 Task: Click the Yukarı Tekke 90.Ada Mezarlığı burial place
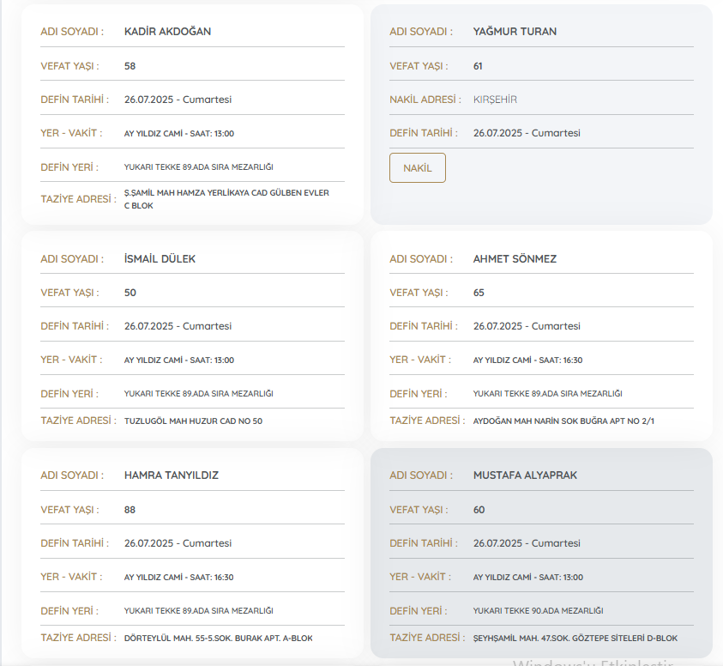tap(538, 611)
